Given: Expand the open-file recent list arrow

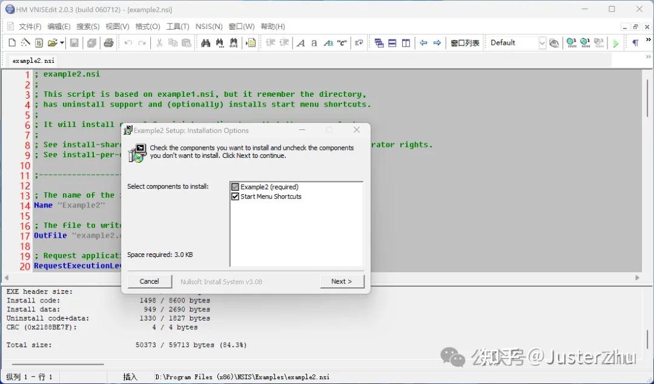Looking at the screenshot, I should 62,43.
